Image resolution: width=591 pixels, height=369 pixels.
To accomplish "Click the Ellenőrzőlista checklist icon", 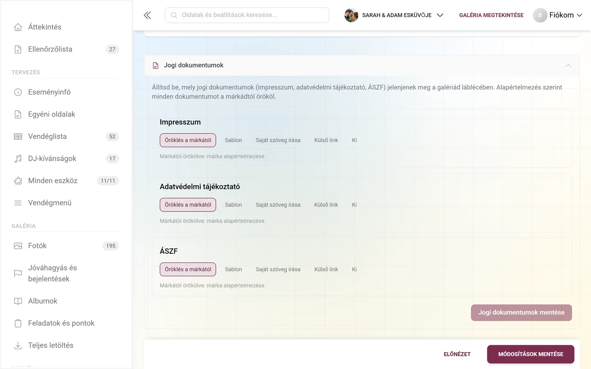I will coord(18,49).
